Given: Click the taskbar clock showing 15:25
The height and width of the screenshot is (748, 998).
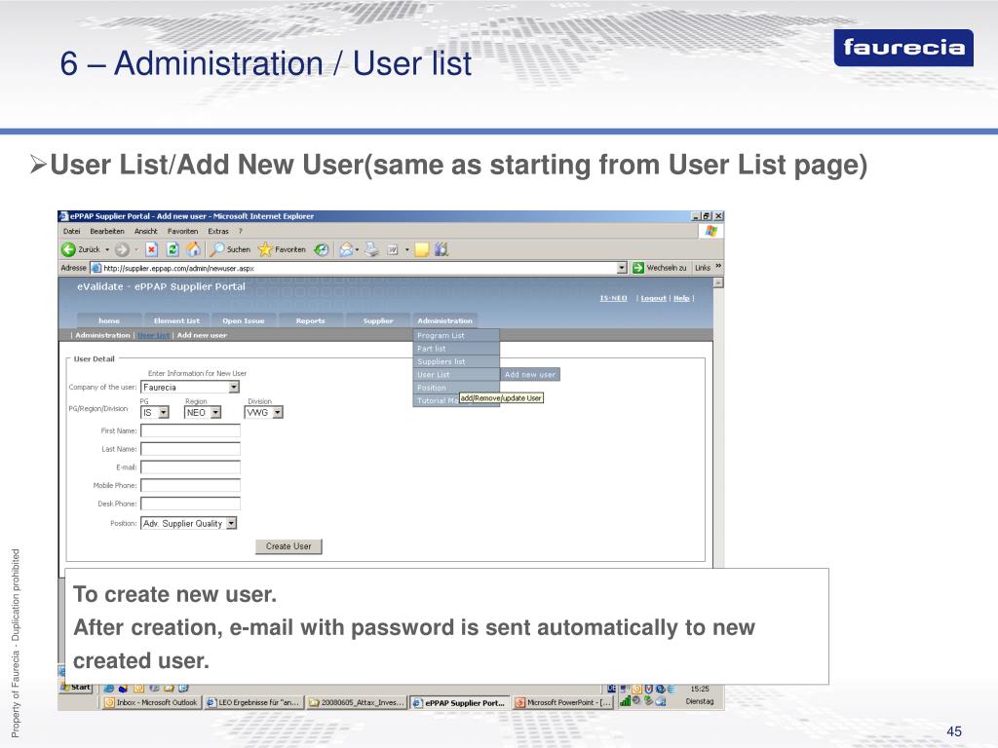Looking at the screenshot, I should point(700,689).
